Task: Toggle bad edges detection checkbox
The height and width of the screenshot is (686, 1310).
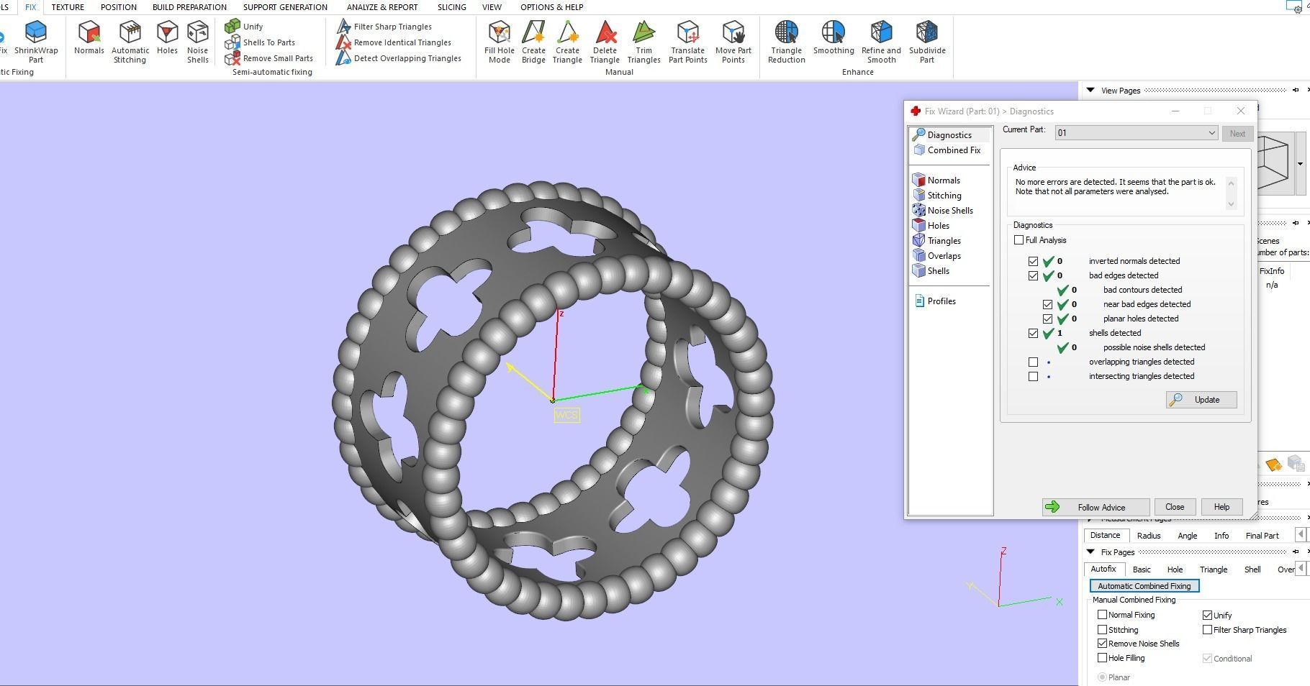Action: 1033,275
